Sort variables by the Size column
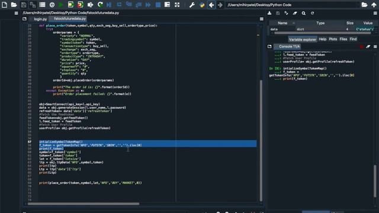Screen dimensions: 379x213 [350, 23]
